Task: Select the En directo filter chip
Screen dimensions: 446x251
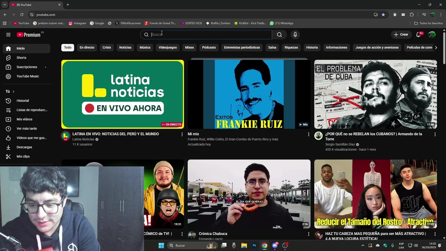Action: pyautogui.click(x=87, y=47)
